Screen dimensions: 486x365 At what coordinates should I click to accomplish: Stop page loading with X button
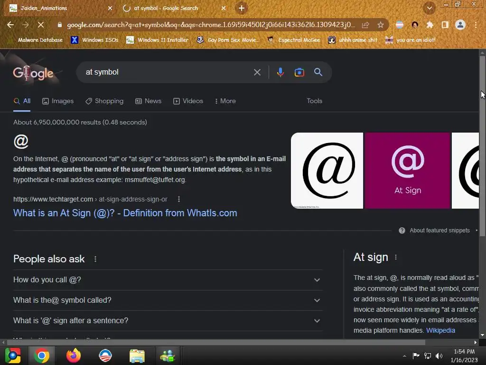41,25
